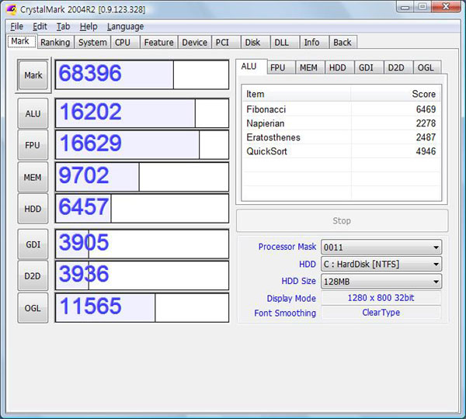Show HDD results detail tab

click(x=338, y=68)
